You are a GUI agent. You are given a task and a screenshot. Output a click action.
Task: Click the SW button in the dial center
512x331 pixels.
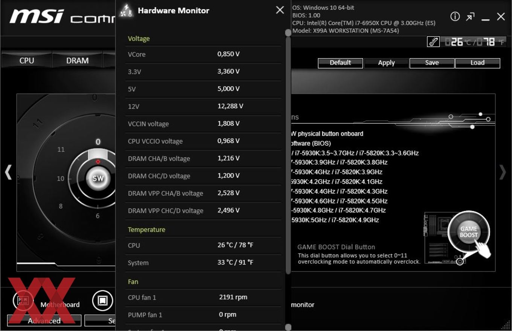coord(98,178)
